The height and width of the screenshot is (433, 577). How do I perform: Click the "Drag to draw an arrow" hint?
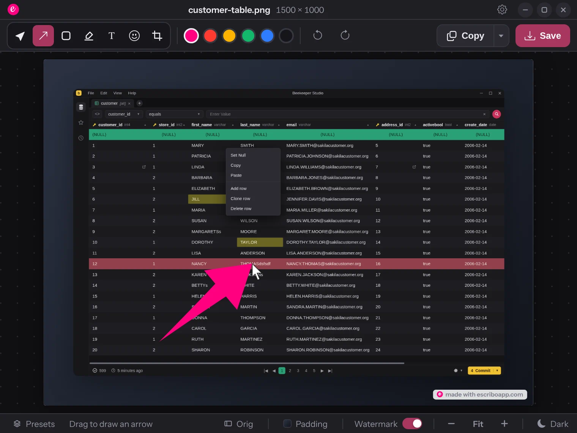(x=111, y=424)
